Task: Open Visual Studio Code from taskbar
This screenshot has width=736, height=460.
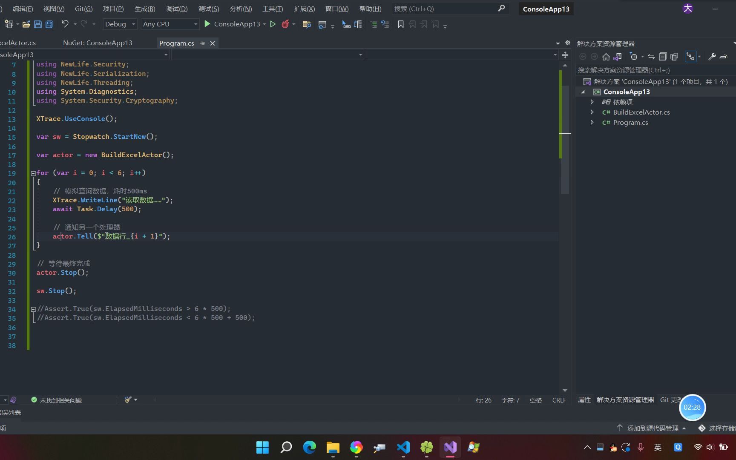Action: point(403,447)
